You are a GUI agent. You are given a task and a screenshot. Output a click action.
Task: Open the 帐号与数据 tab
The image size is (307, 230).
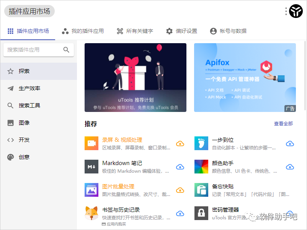[x=228, y=31]
